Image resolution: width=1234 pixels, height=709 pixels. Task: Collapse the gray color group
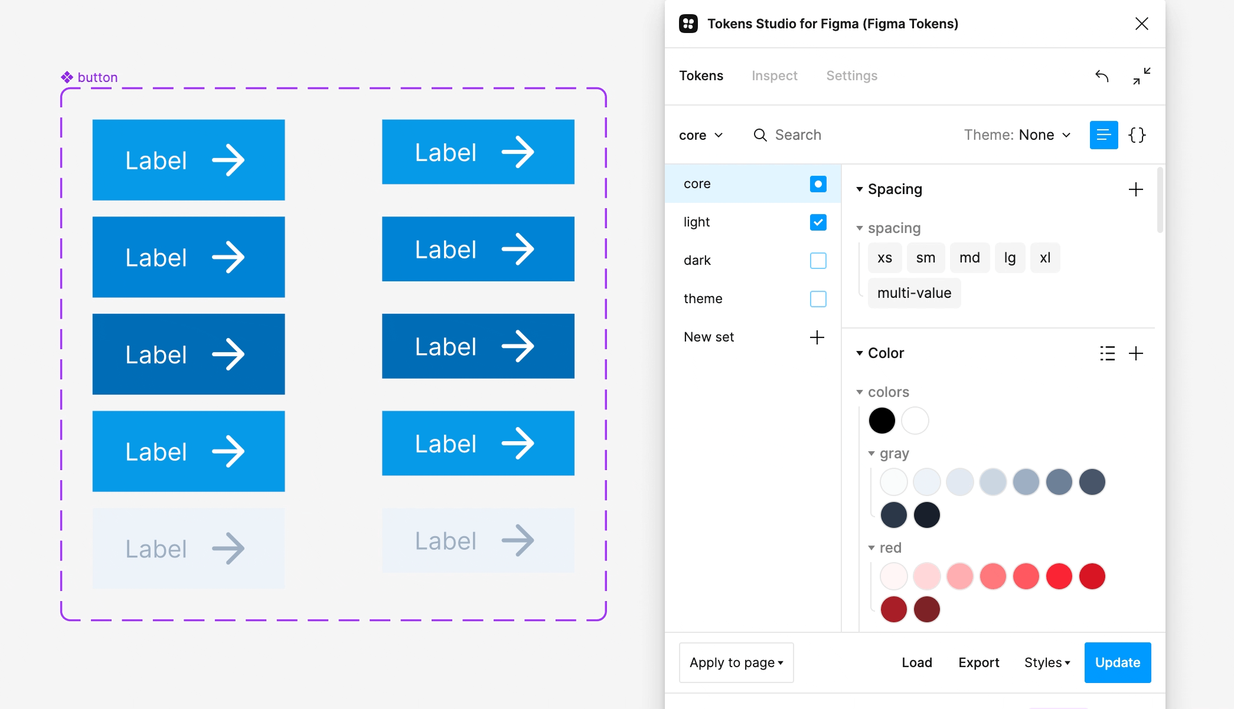871,454
